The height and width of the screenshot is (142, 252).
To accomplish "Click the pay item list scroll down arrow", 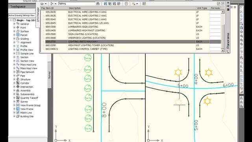I will (x=222, y=50).
